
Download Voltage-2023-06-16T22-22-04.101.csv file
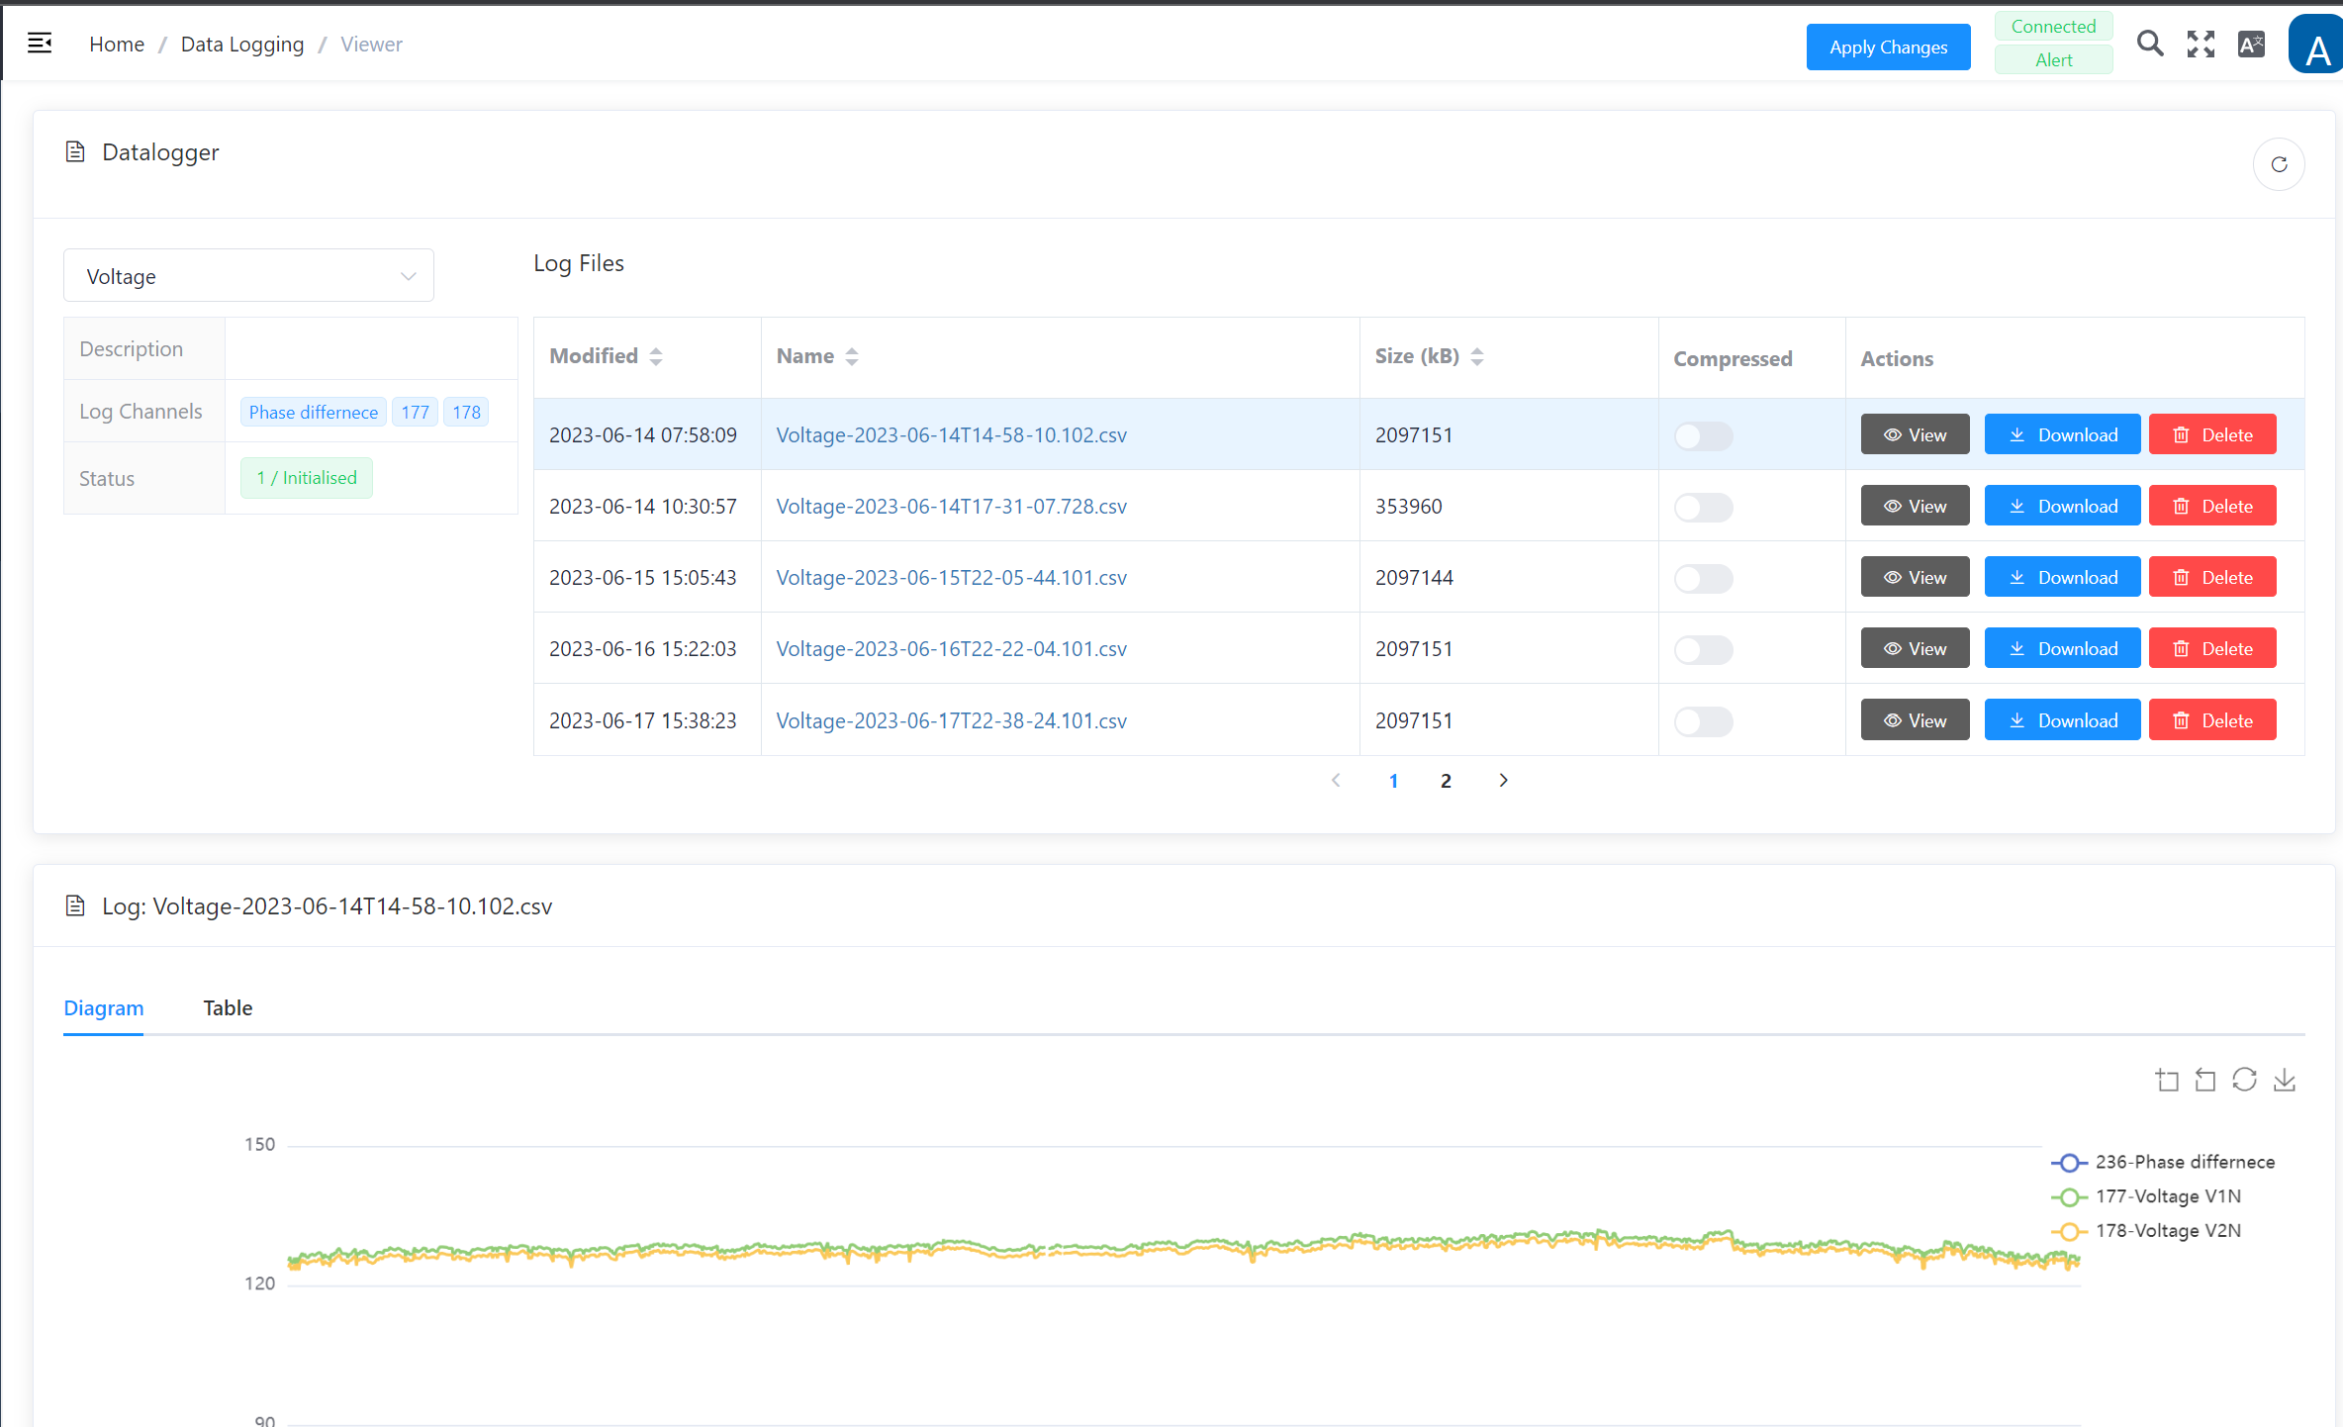[x=2062, y=649]
